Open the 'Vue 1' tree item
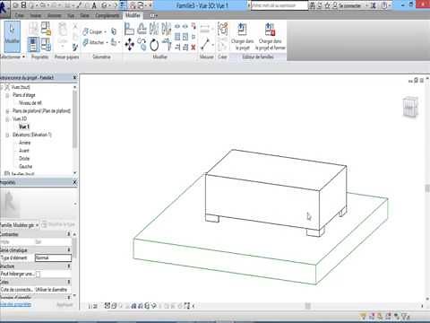The image size is (430, 323). point(24,127)
